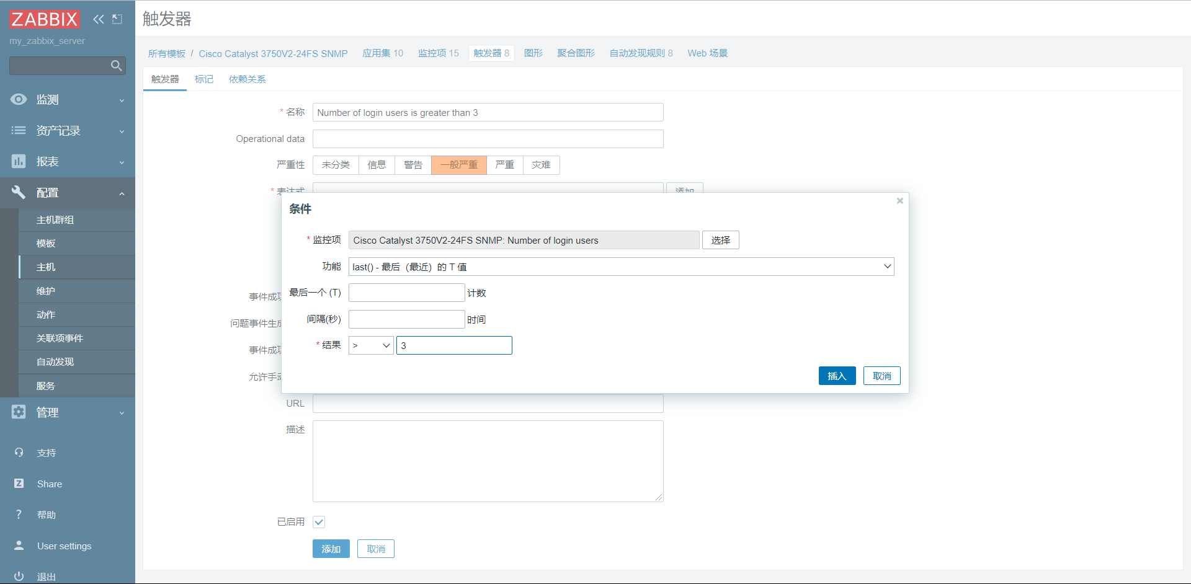Set severity to 一般严重
Screen dimensions: 1191x584
pos(459,165)
